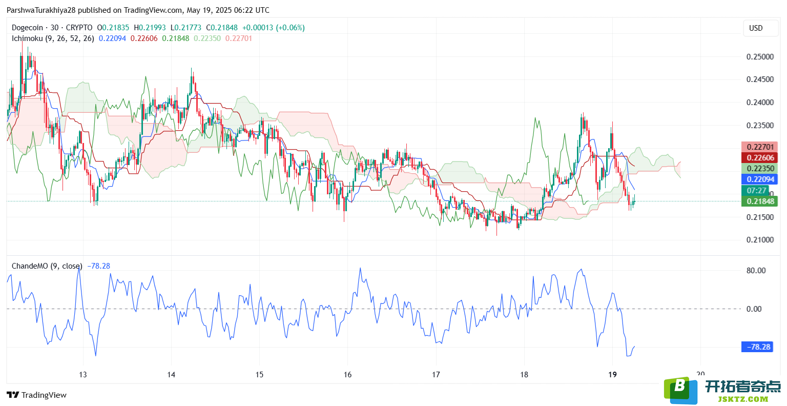787x406 pixels.
Task: Click the open price O0.21835
Action: [113, 28]
